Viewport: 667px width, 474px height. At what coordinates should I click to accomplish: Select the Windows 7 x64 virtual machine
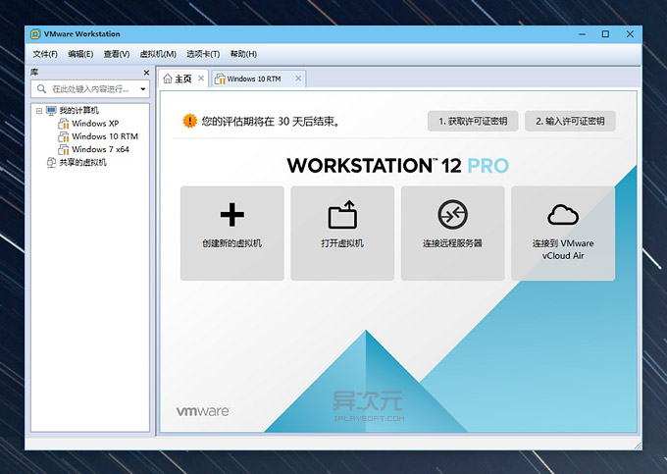click(x=100, y=149)
